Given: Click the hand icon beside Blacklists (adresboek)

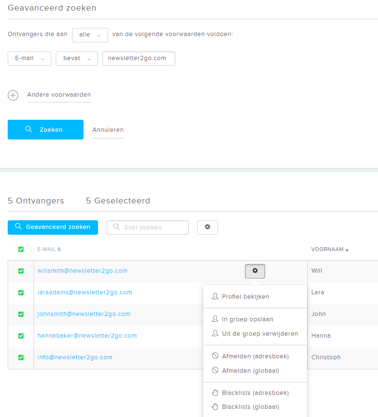Looking at the screenshot, I should (x=215, y=393).
